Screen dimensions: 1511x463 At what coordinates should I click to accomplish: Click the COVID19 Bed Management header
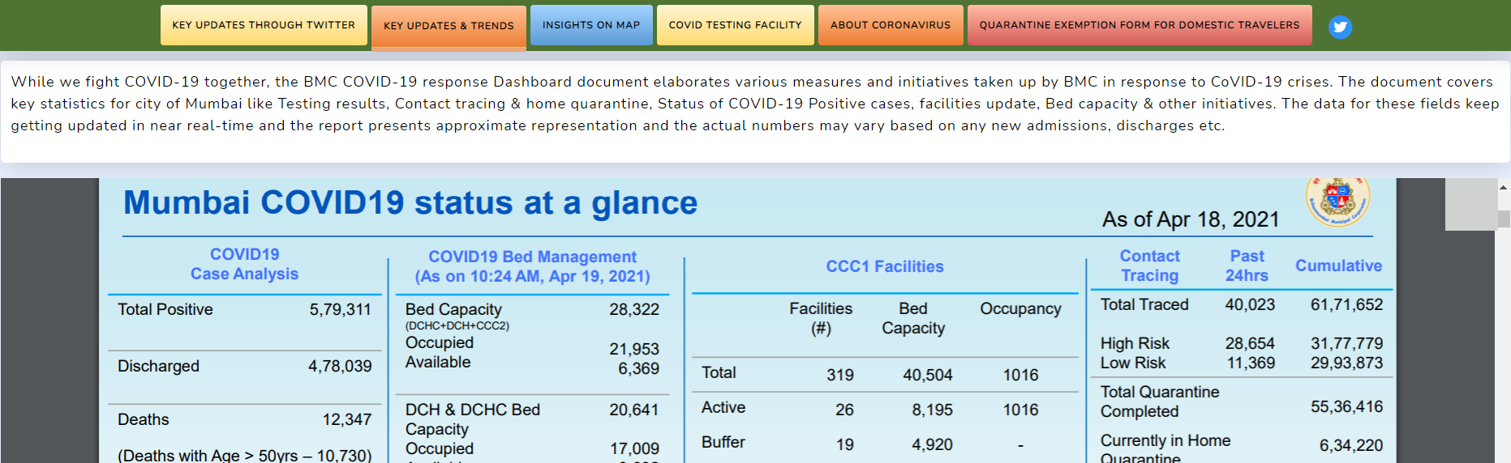(x=532, y=266)
